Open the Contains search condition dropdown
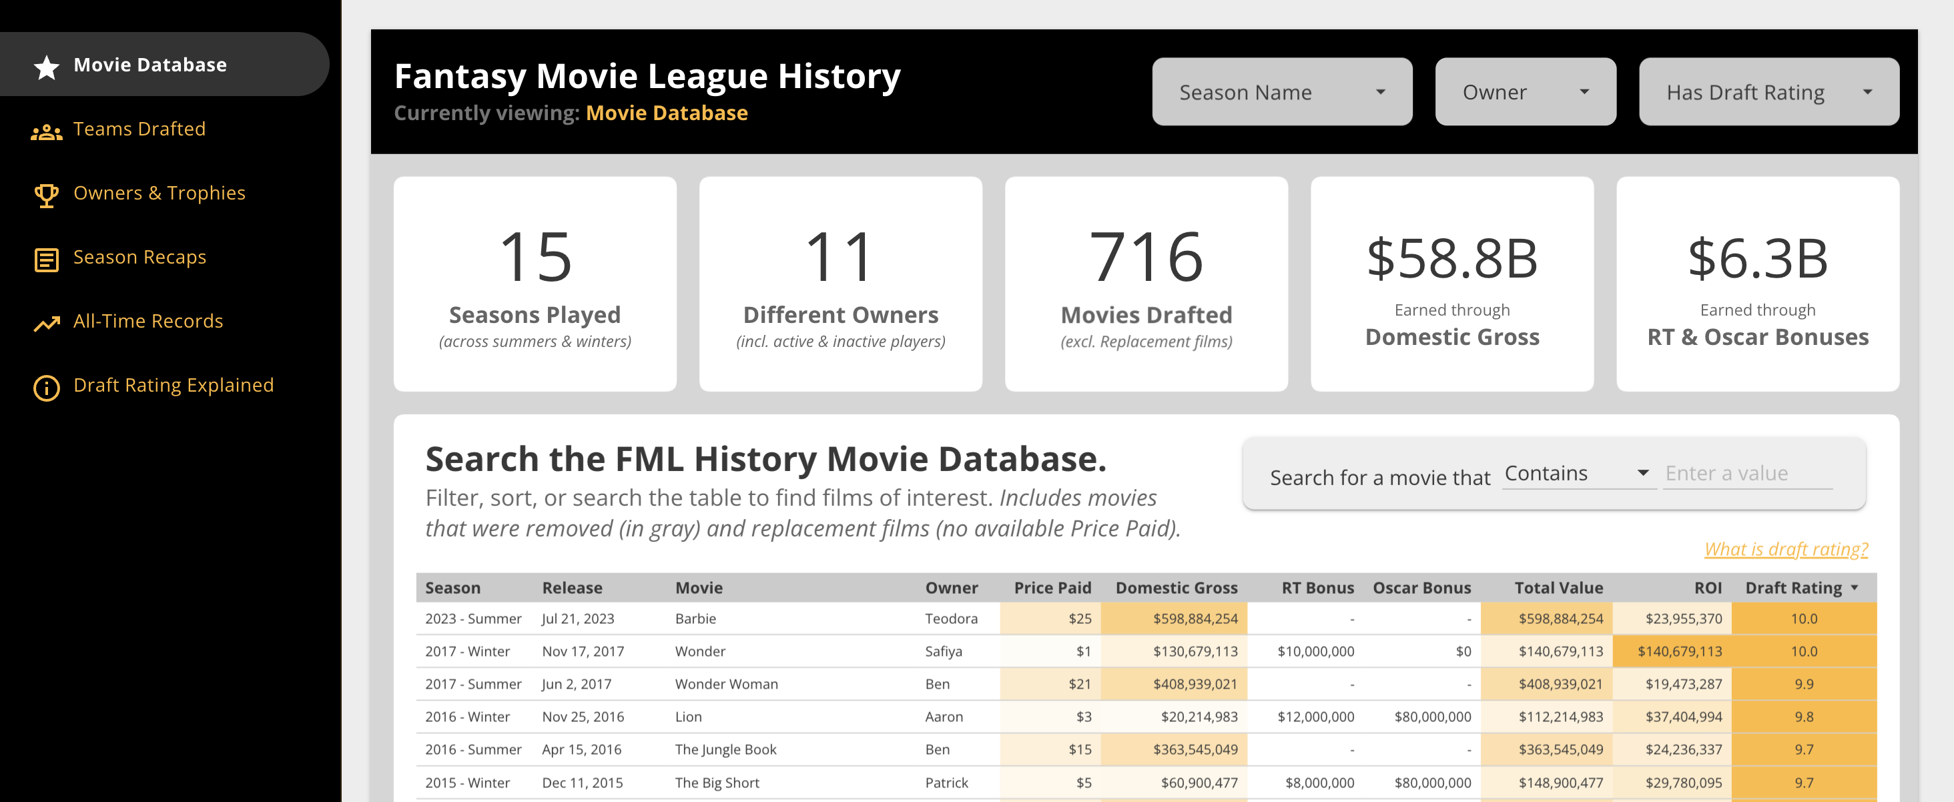The image size is (1954, 802). pos(1578,474)
